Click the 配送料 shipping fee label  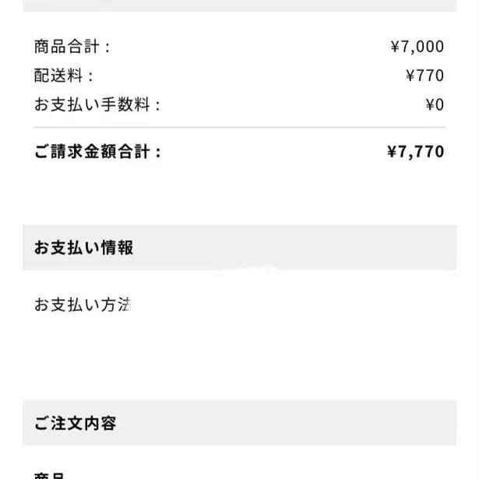(59, 76)
